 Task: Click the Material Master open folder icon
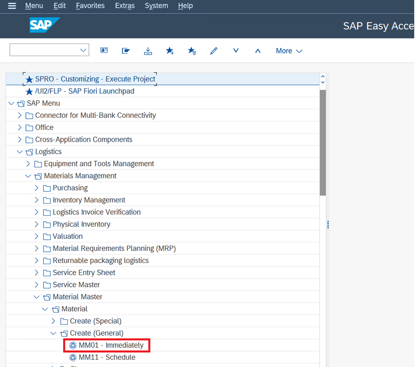[x=47, y=297]
